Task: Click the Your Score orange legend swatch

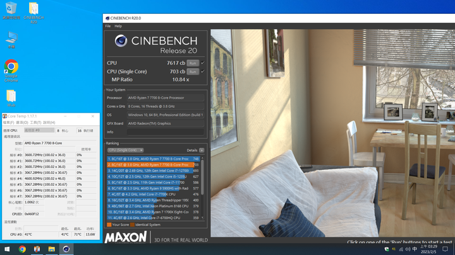Action: click(x=109, y=225)
